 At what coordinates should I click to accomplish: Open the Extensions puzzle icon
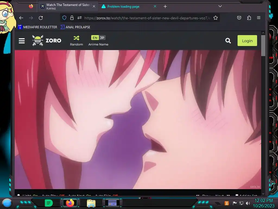[249, 18]
